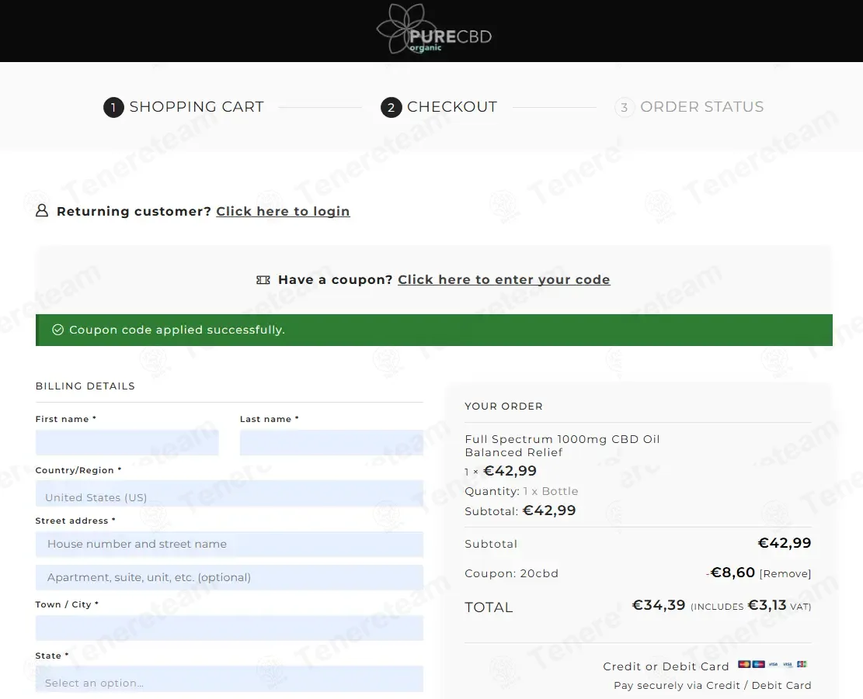The image size is (863, 699).
Task: Go back to the Shopping Cart step
Action: [x=196, y=107]
